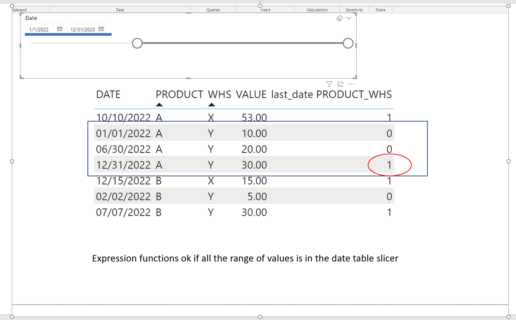Click the Queries ribbon group label
516x320 pixels.
click(213, 10)
